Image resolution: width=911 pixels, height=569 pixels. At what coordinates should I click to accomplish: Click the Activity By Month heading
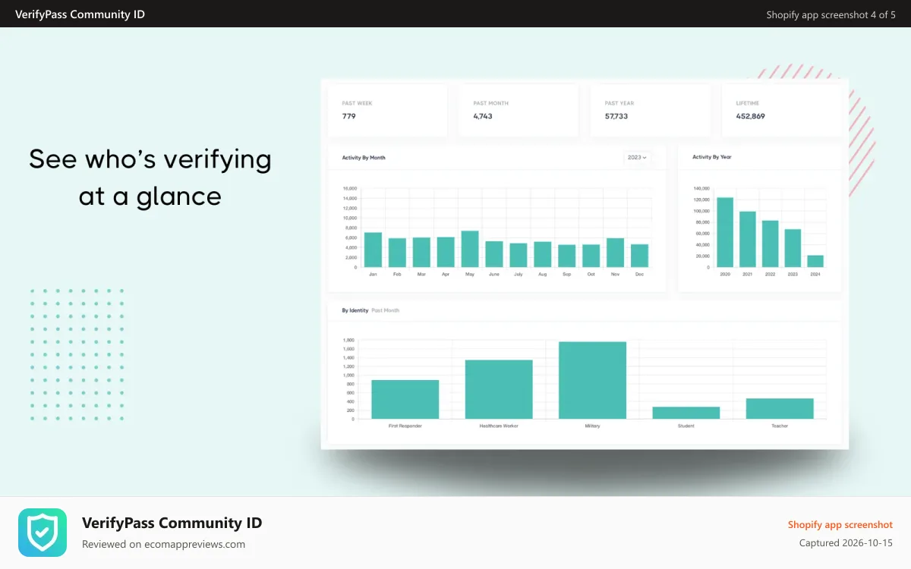[364, 158]
